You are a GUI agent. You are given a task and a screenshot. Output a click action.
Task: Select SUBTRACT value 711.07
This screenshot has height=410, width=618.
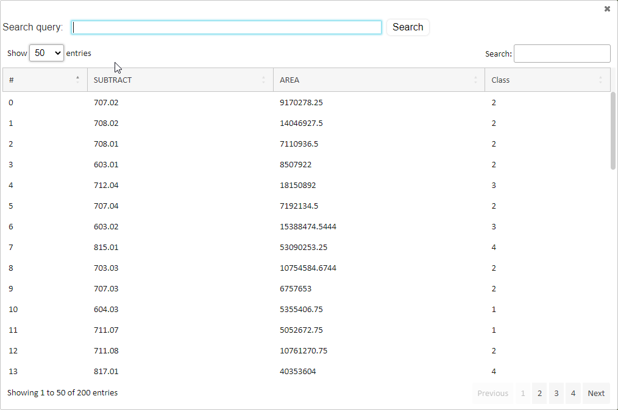[x=106, y=330]
